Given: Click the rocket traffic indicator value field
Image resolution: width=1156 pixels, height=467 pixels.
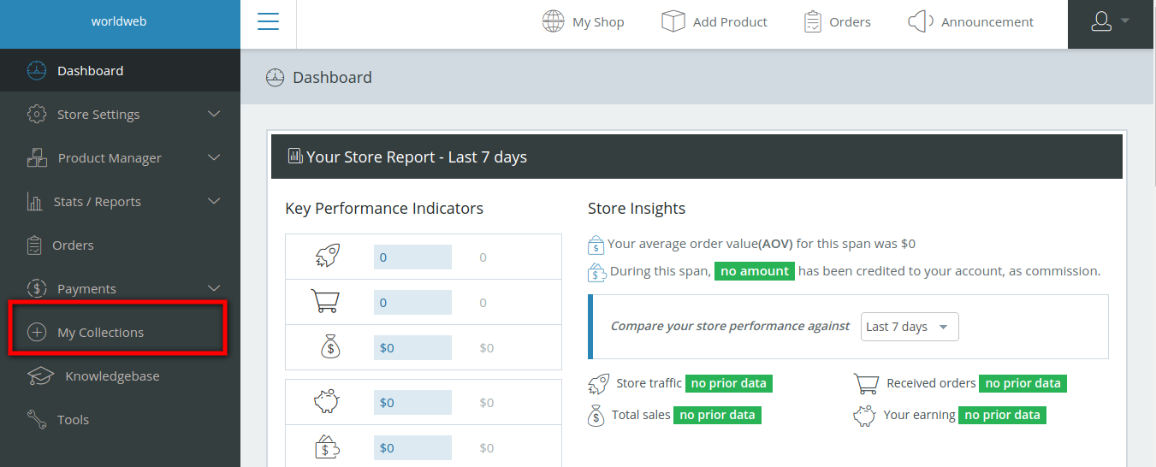Looking at the screenshot, I should point(412,257).
